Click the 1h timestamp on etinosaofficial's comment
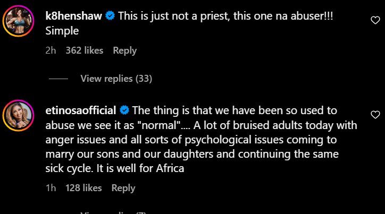This screenshot has height=214, width=385. pos(51,188)
